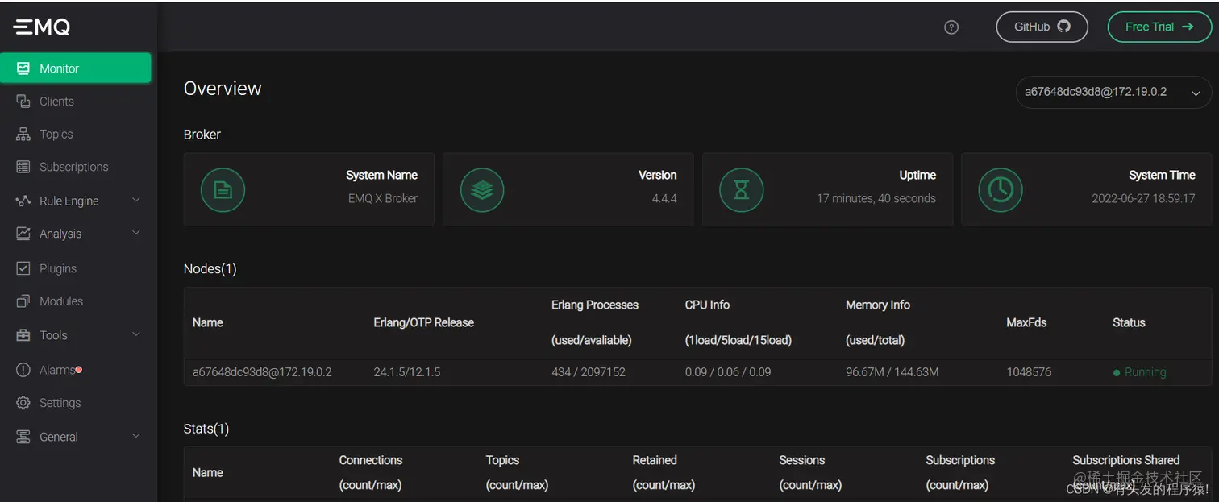Open the node selector dropdown a67648dc93d8@172.19.0.2

1113,92
